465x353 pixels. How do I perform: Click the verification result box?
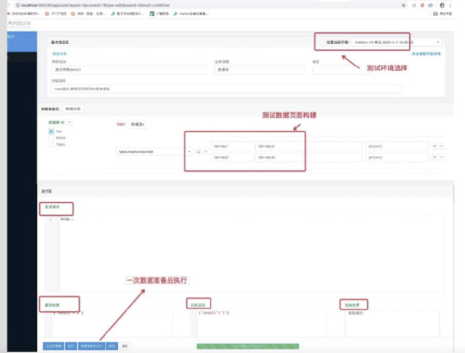tap(392, 323)
